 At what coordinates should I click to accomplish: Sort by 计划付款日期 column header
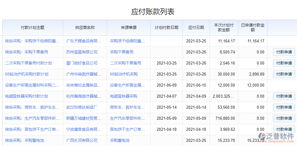point(167,27)
